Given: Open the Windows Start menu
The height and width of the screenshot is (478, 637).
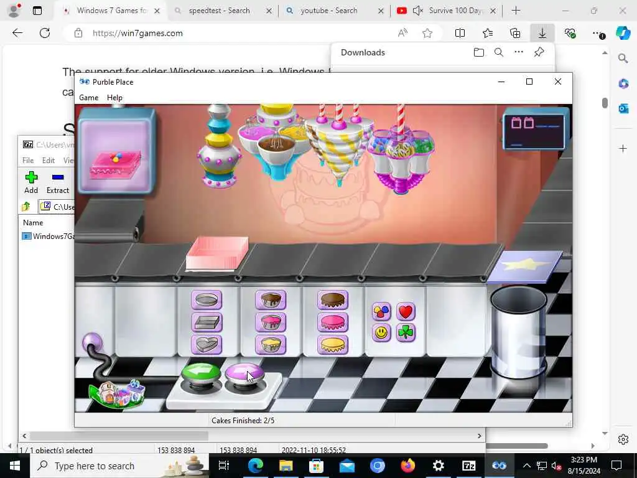Looking at the screenshot, I should pos(15,466).
